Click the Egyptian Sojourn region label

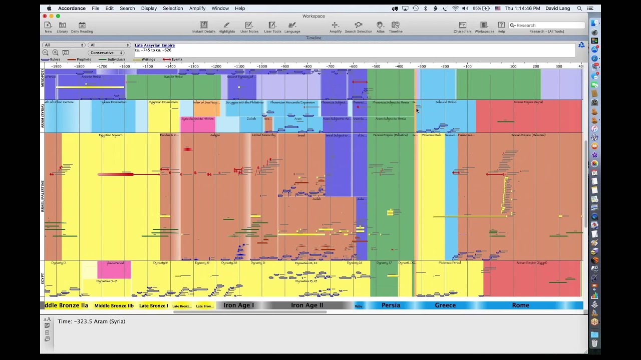[x=111, y=135]
